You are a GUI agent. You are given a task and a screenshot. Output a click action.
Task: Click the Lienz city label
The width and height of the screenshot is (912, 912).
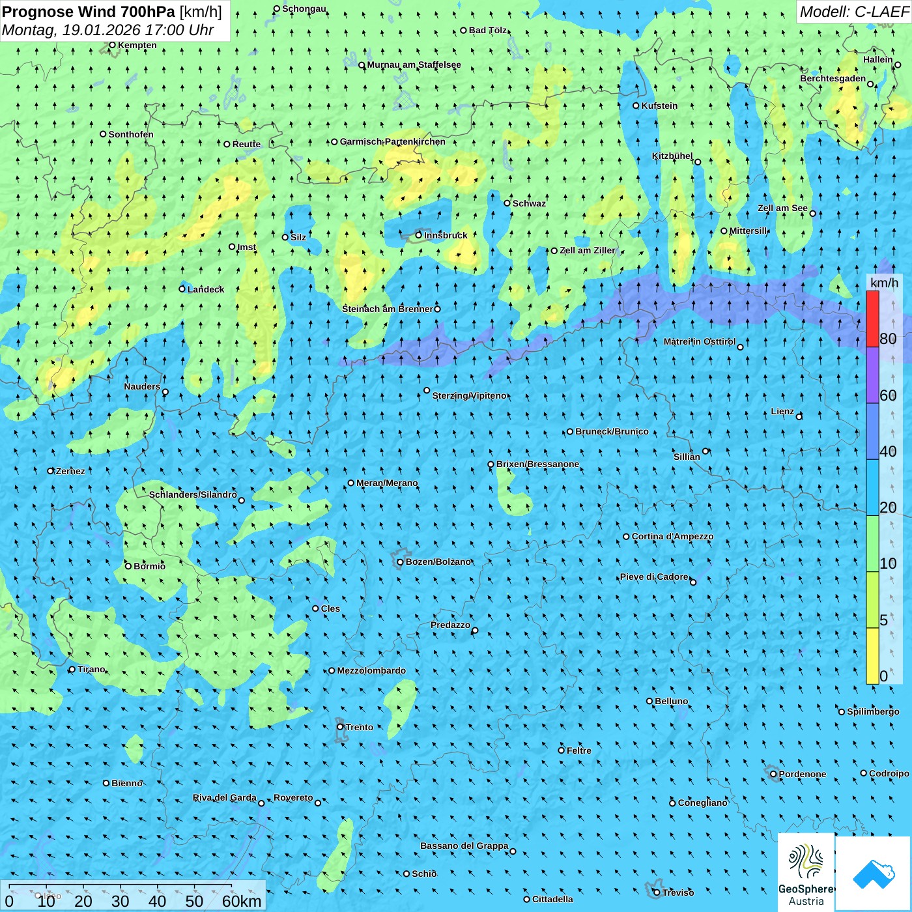(782, 411)
